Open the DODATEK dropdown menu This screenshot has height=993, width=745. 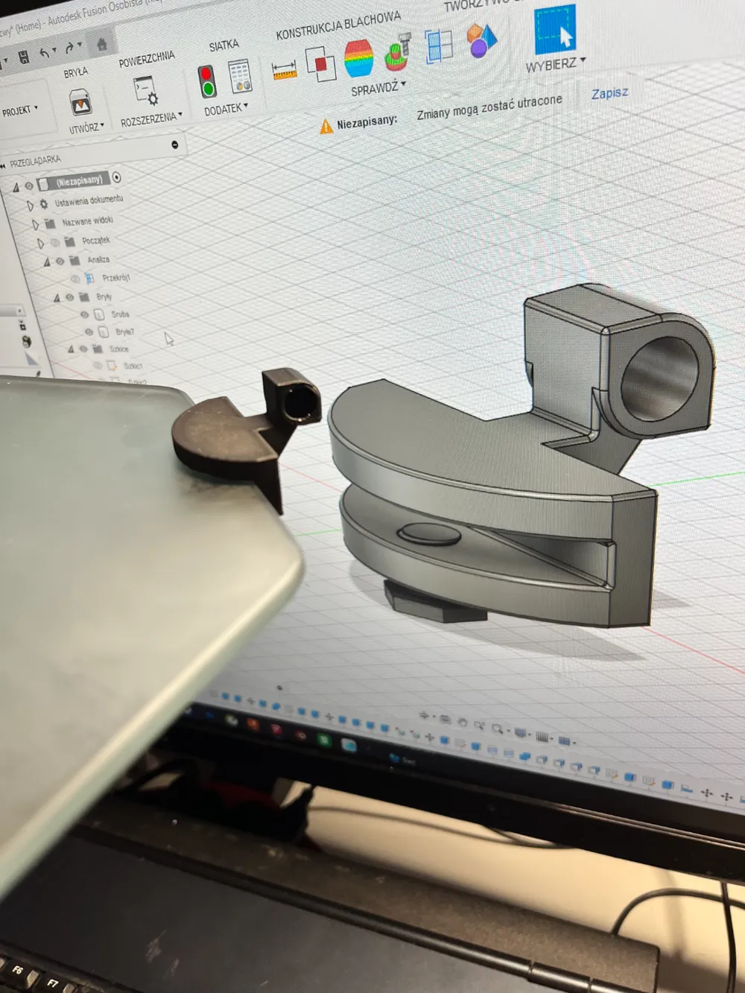pyautogui.click(x=226, y=109)
